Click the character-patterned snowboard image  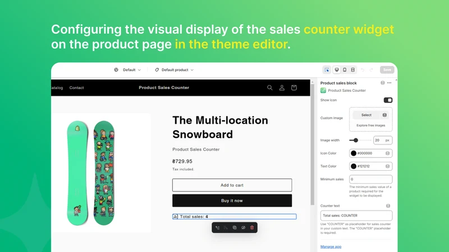click(x=104, y=173)
